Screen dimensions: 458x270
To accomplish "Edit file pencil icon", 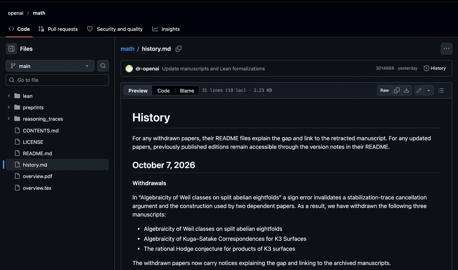I will click(x=419, y=90).
